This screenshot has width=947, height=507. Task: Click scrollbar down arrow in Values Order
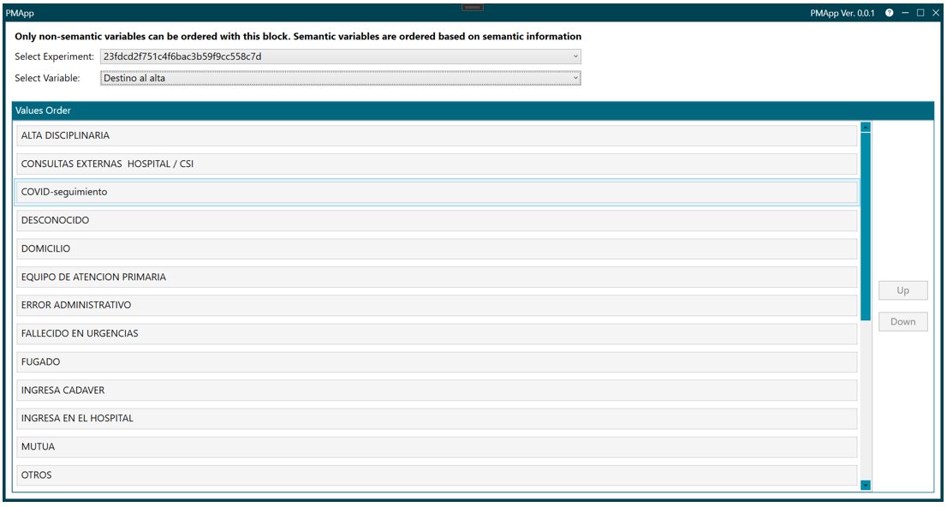866,485
